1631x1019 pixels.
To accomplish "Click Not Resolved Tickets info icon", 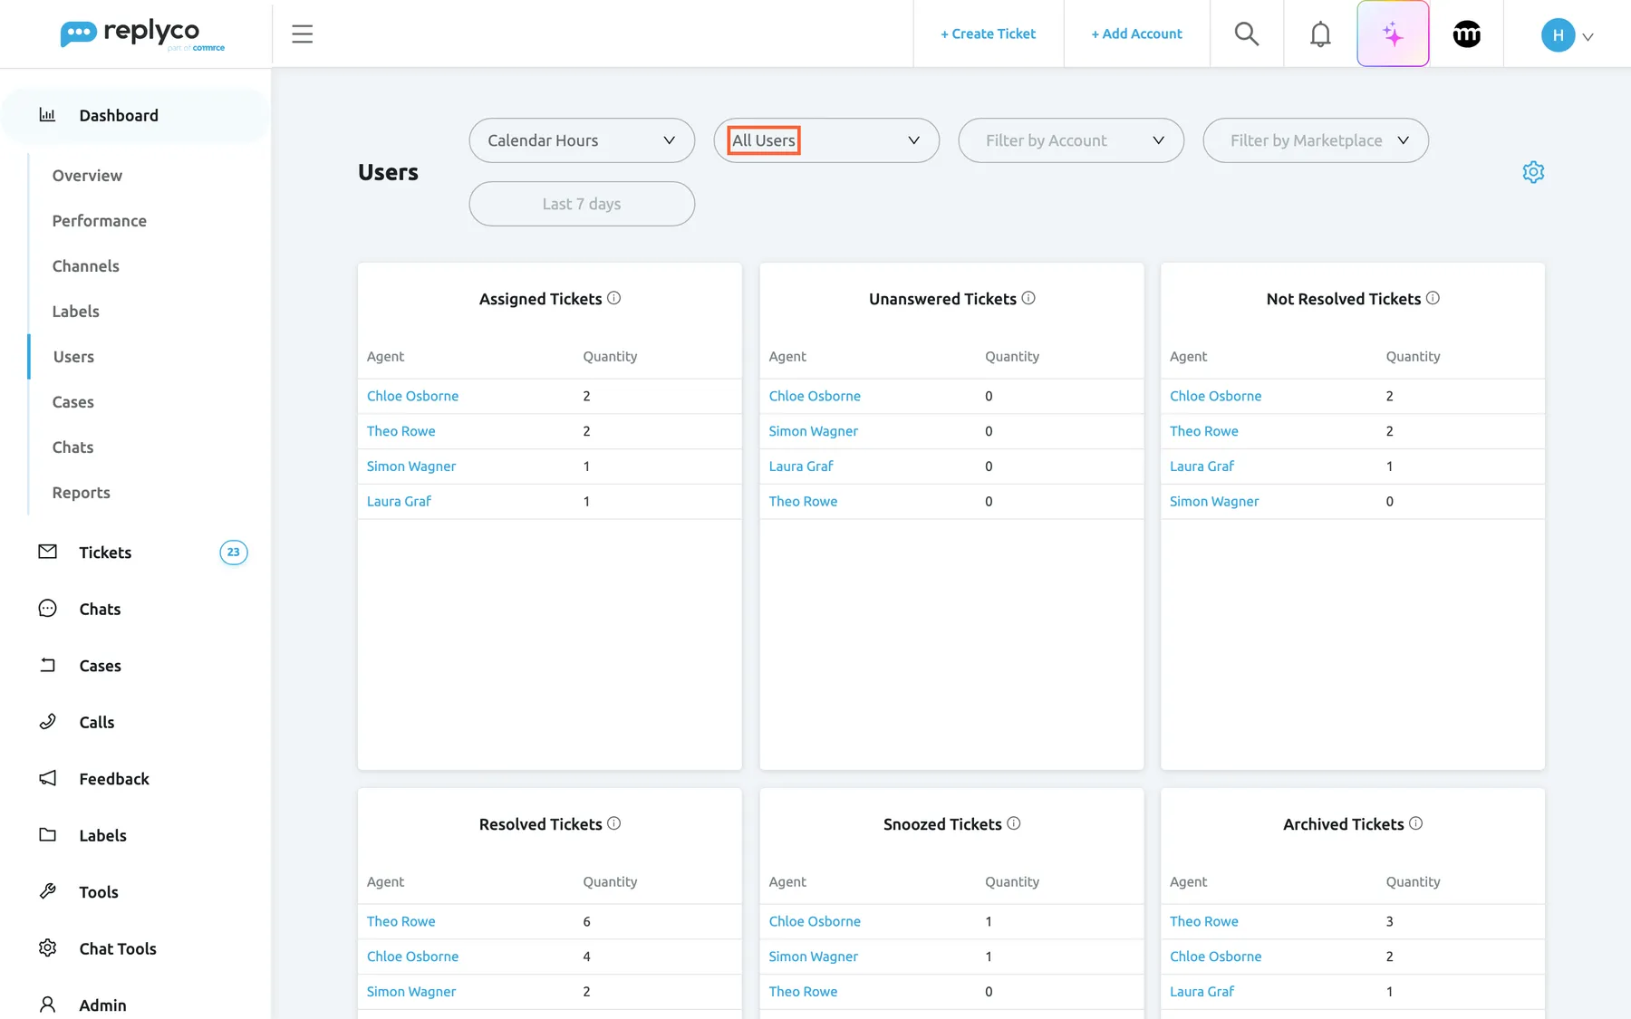I will (x=1433, y=298).
